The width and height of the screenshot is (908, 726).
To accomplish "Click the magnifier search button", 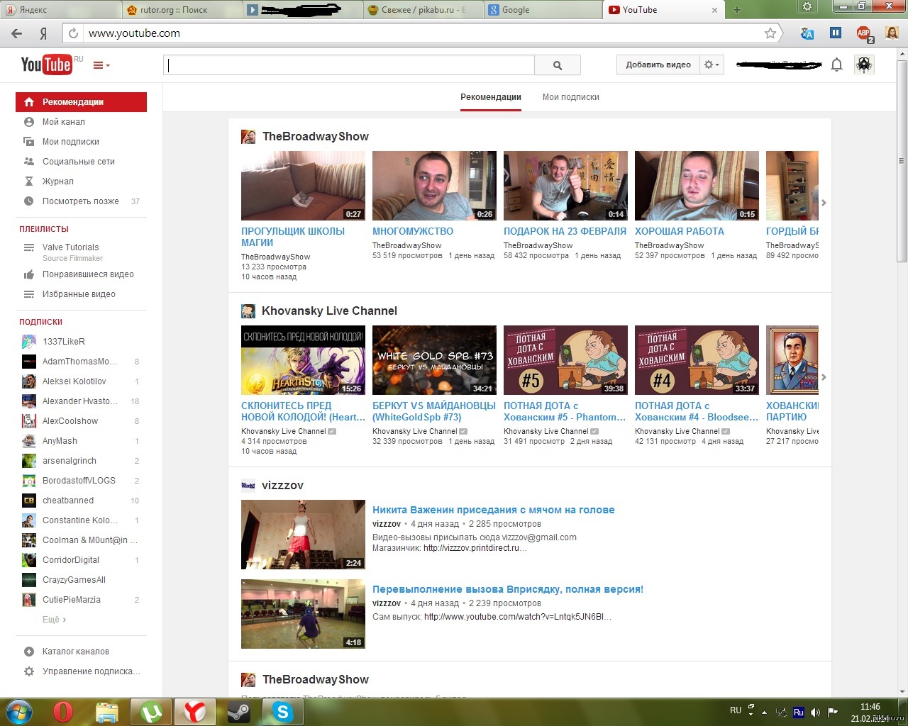I will (x=558, y=65).
